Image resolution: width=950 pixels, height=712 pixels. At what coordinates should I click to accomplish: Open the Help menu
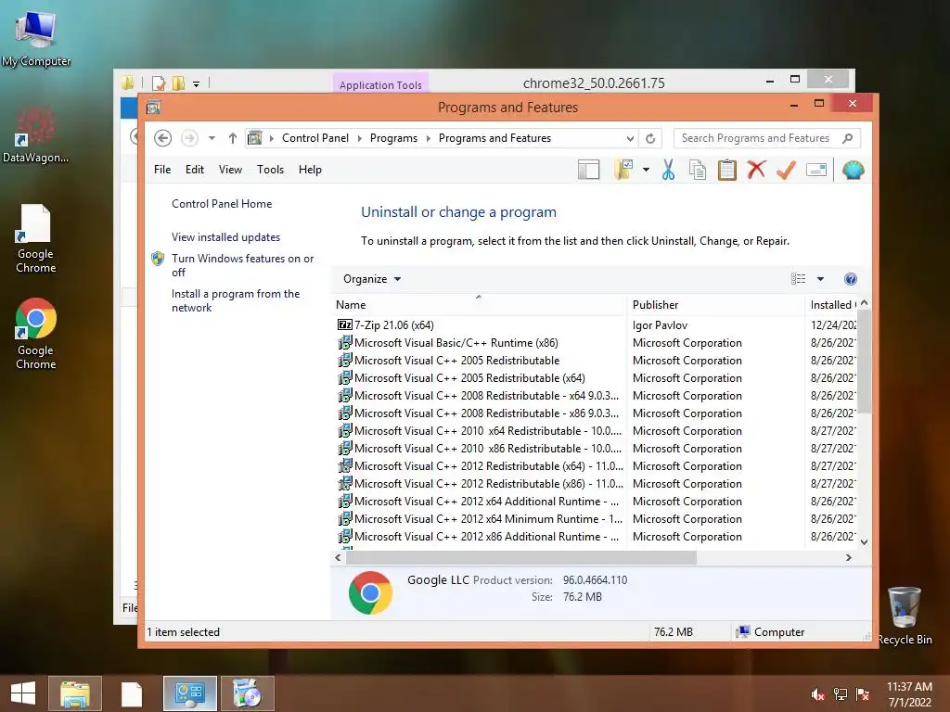(x=310, y=171)
